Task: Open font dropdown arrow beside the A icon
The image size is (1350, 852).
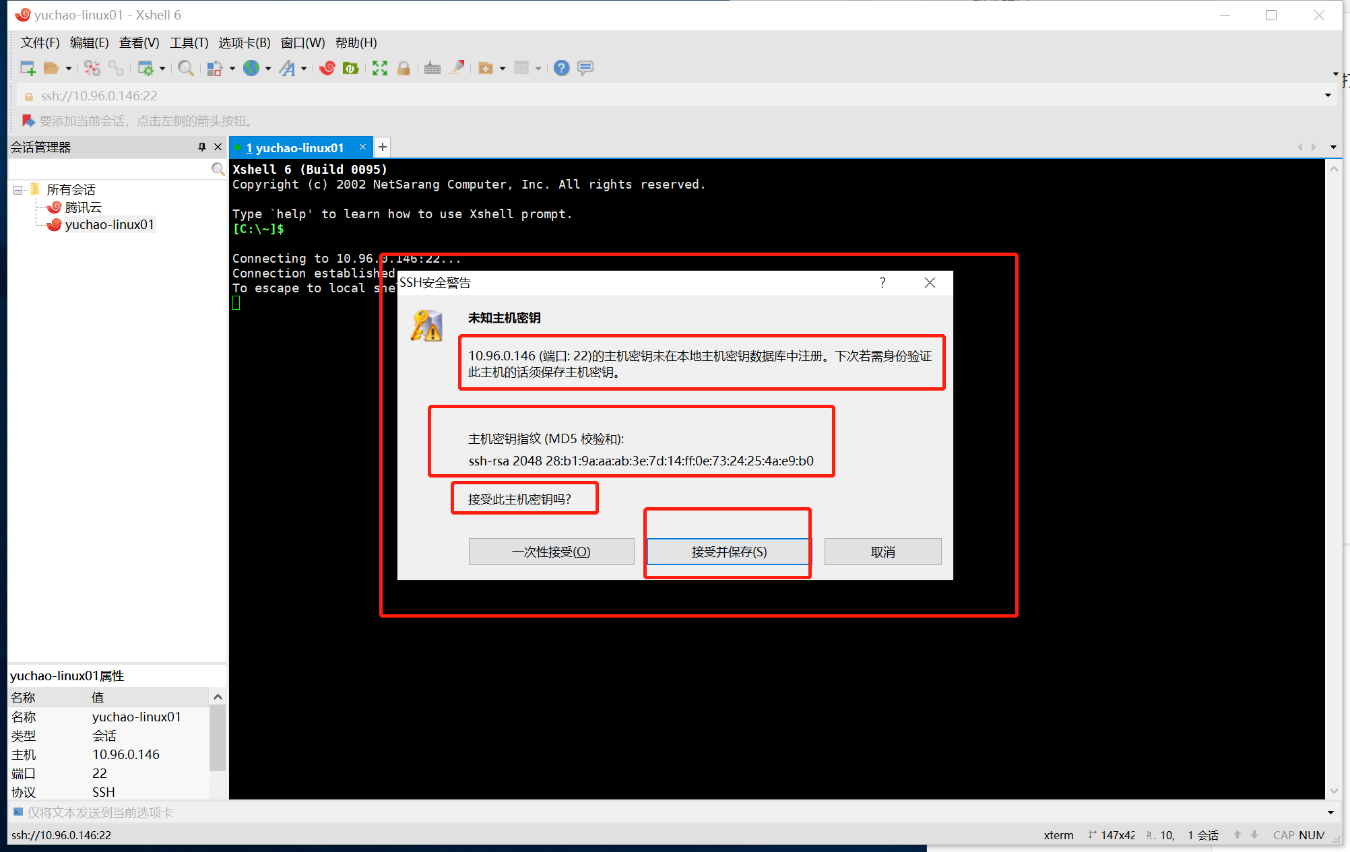Action: [304, 69]
